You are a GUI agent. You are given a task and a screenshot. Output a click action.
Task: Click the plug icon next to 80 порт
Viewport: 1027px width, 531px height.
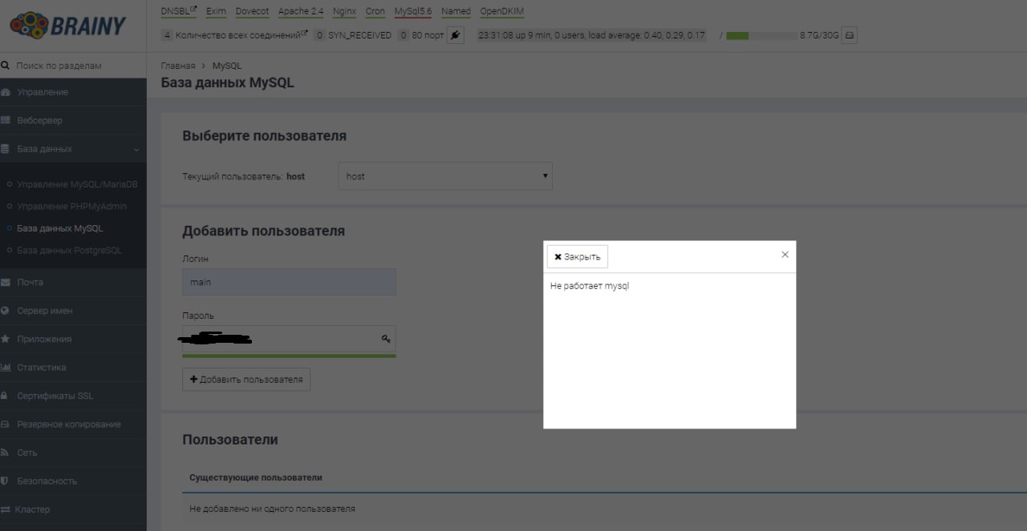pos(455,35)
